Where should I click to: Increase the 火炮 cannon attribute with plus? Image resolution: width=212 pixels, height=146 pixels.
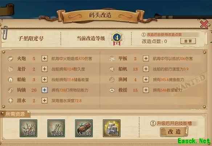pyautogui.click(x=45, y=59)
